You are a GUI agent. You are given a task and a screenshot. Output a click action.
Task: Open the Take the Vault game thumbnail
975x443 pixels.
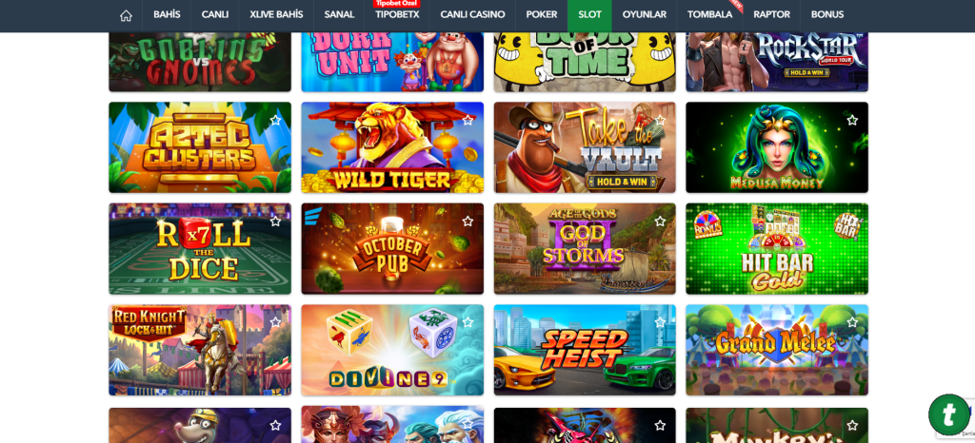click(x=585, y=147)
